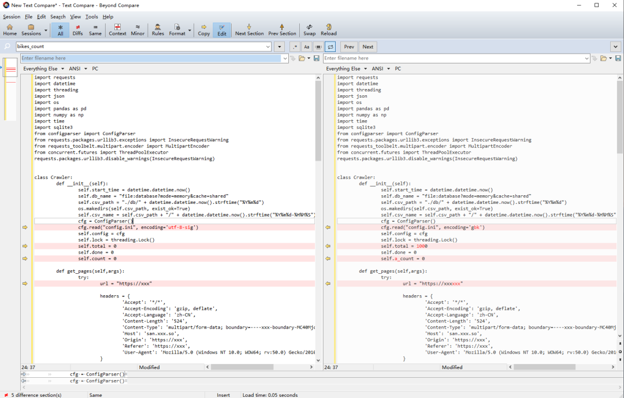
Task: Toggle regular expression search
Action: [295, 47]
